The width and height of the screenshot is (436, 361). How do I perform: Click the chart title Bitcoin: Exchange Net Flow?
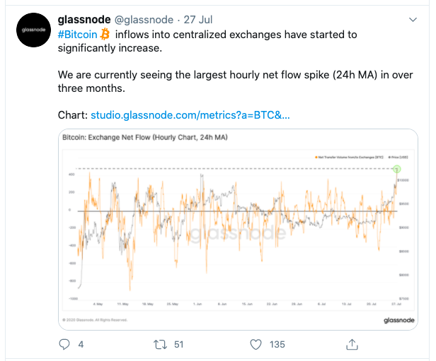tap(145, 137)
